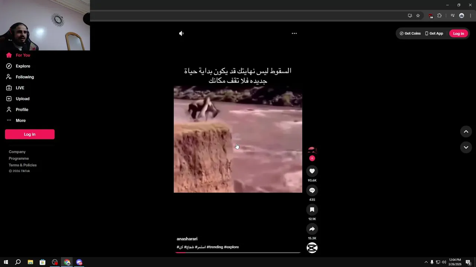Viewport: 476px width, 267px height.
Task: Show hidden system tray icons chevron
Action: point(426,262)
